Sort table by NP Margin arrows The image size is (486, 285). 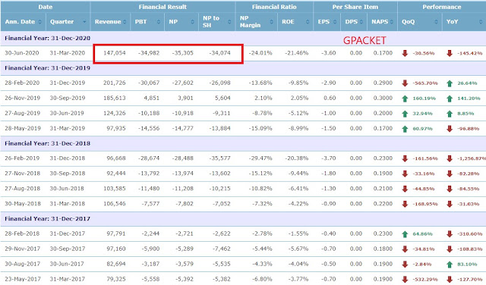[x=272, y=22]
